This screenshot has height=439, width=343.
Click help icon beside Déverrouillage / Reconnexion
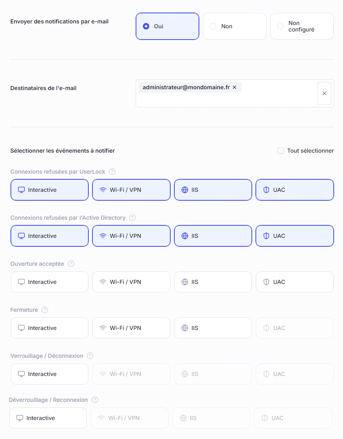coord(95,400)
